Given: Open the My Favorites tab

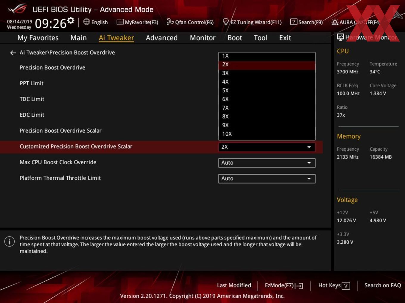Looking at the screenshot, I should point(38,38).
